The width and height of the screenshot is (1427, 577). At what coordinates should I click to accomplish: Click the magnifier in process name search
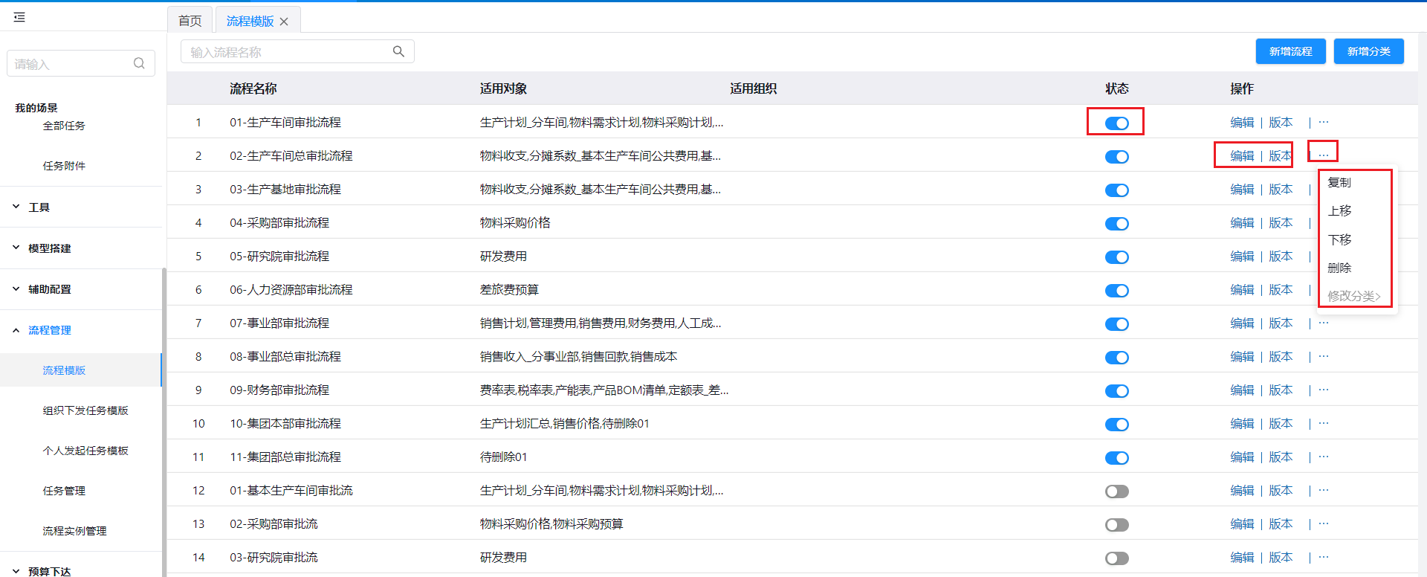pyautogui.click(x=398, y=51)
